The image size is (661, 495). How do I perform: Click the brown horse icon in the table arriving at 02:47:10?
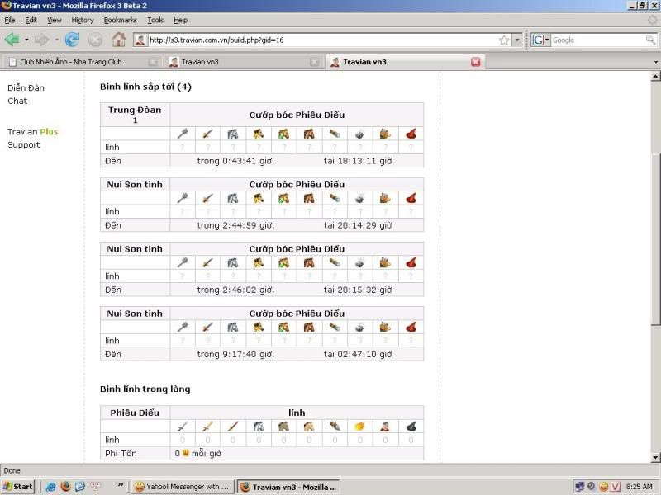pos(309,327)
